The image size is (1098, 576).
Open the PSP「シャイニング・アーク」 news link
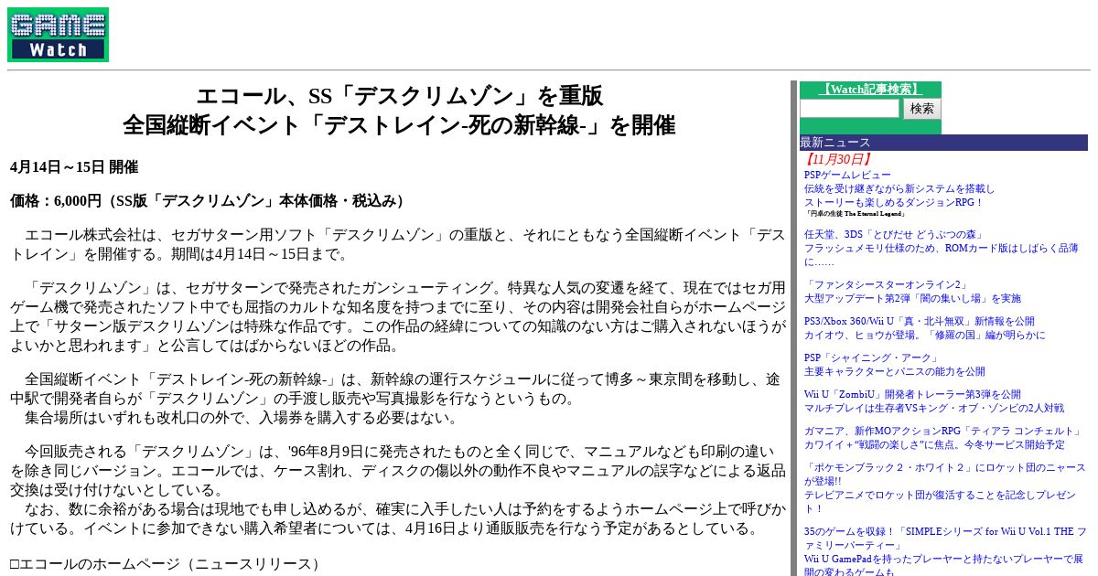(872, 357)
